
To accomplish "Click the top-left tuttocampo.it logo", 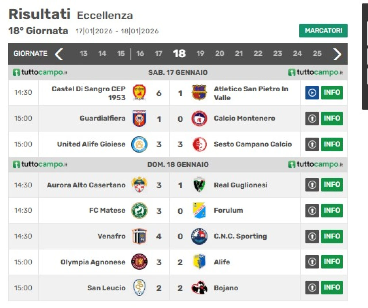I will click(x=40, y=72).
